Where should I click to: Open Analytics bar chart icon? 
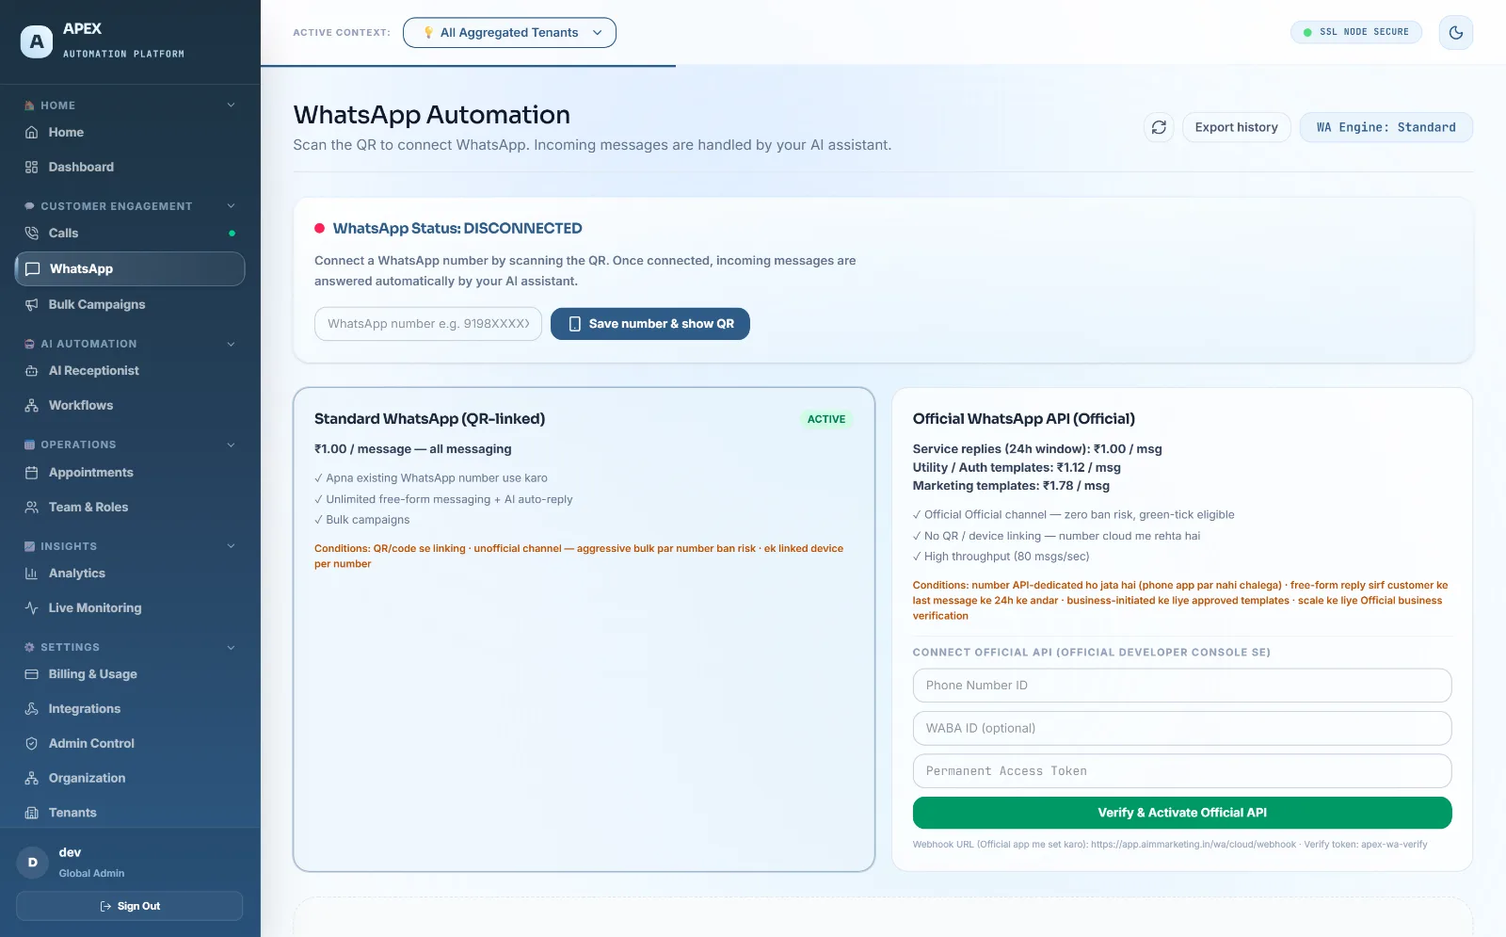pos(31,574)
